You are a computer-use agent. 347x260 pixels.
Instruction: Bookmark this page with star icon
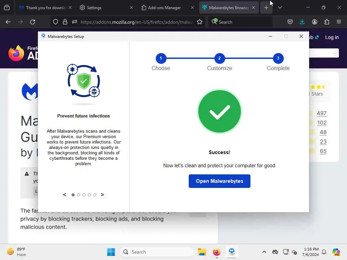[x=200, y=22]
